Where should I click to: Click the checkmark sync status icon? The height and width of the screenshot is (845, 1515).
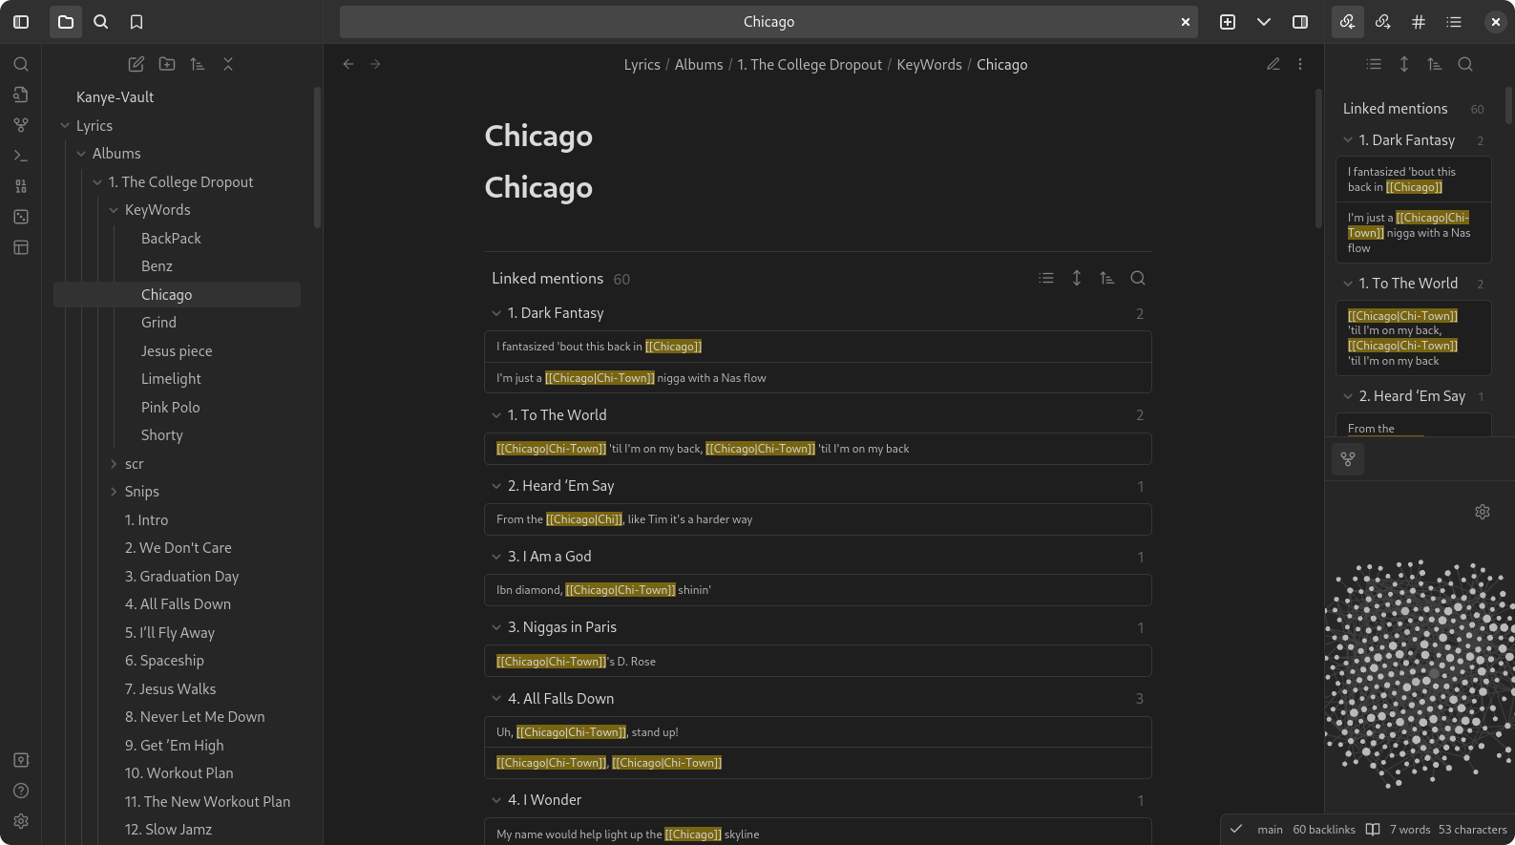[1236, 829]
